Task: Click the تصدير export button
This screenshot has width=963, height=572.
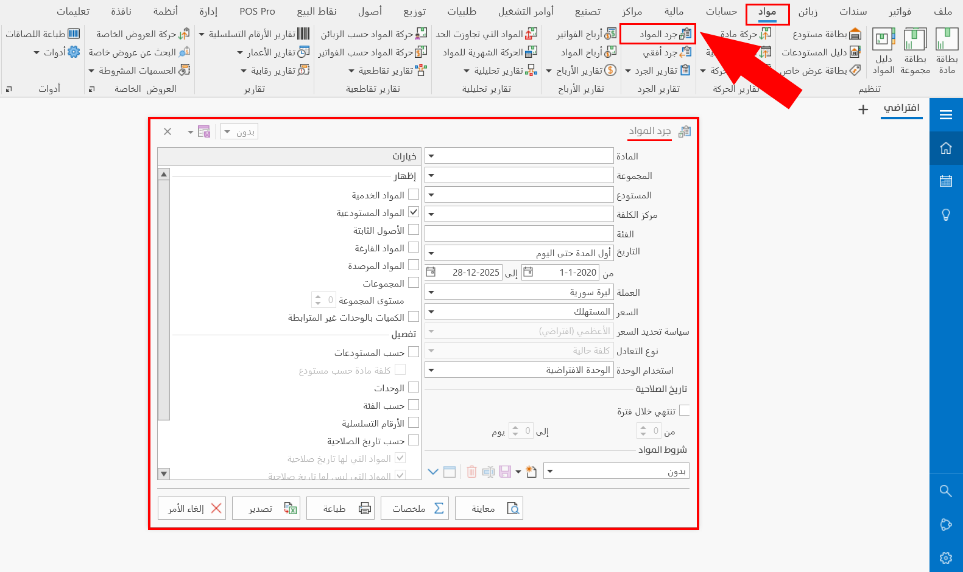Action: (x=266, y=508)
